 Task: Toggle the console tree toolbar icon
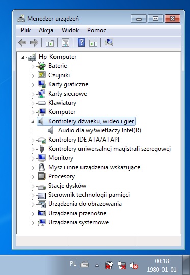coord(50,42)
